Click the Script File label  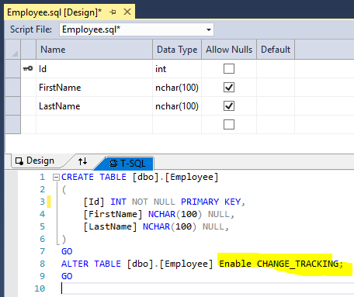click(31, 29)
